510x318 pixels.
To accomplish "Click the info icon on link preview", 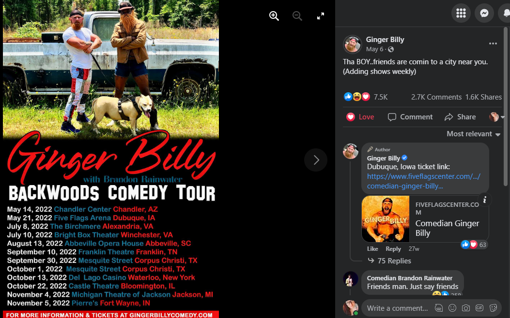I will tap(485, 200).
